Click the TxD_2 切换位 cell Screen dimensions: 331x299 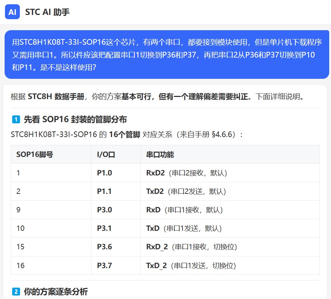[x=230, y=265]
